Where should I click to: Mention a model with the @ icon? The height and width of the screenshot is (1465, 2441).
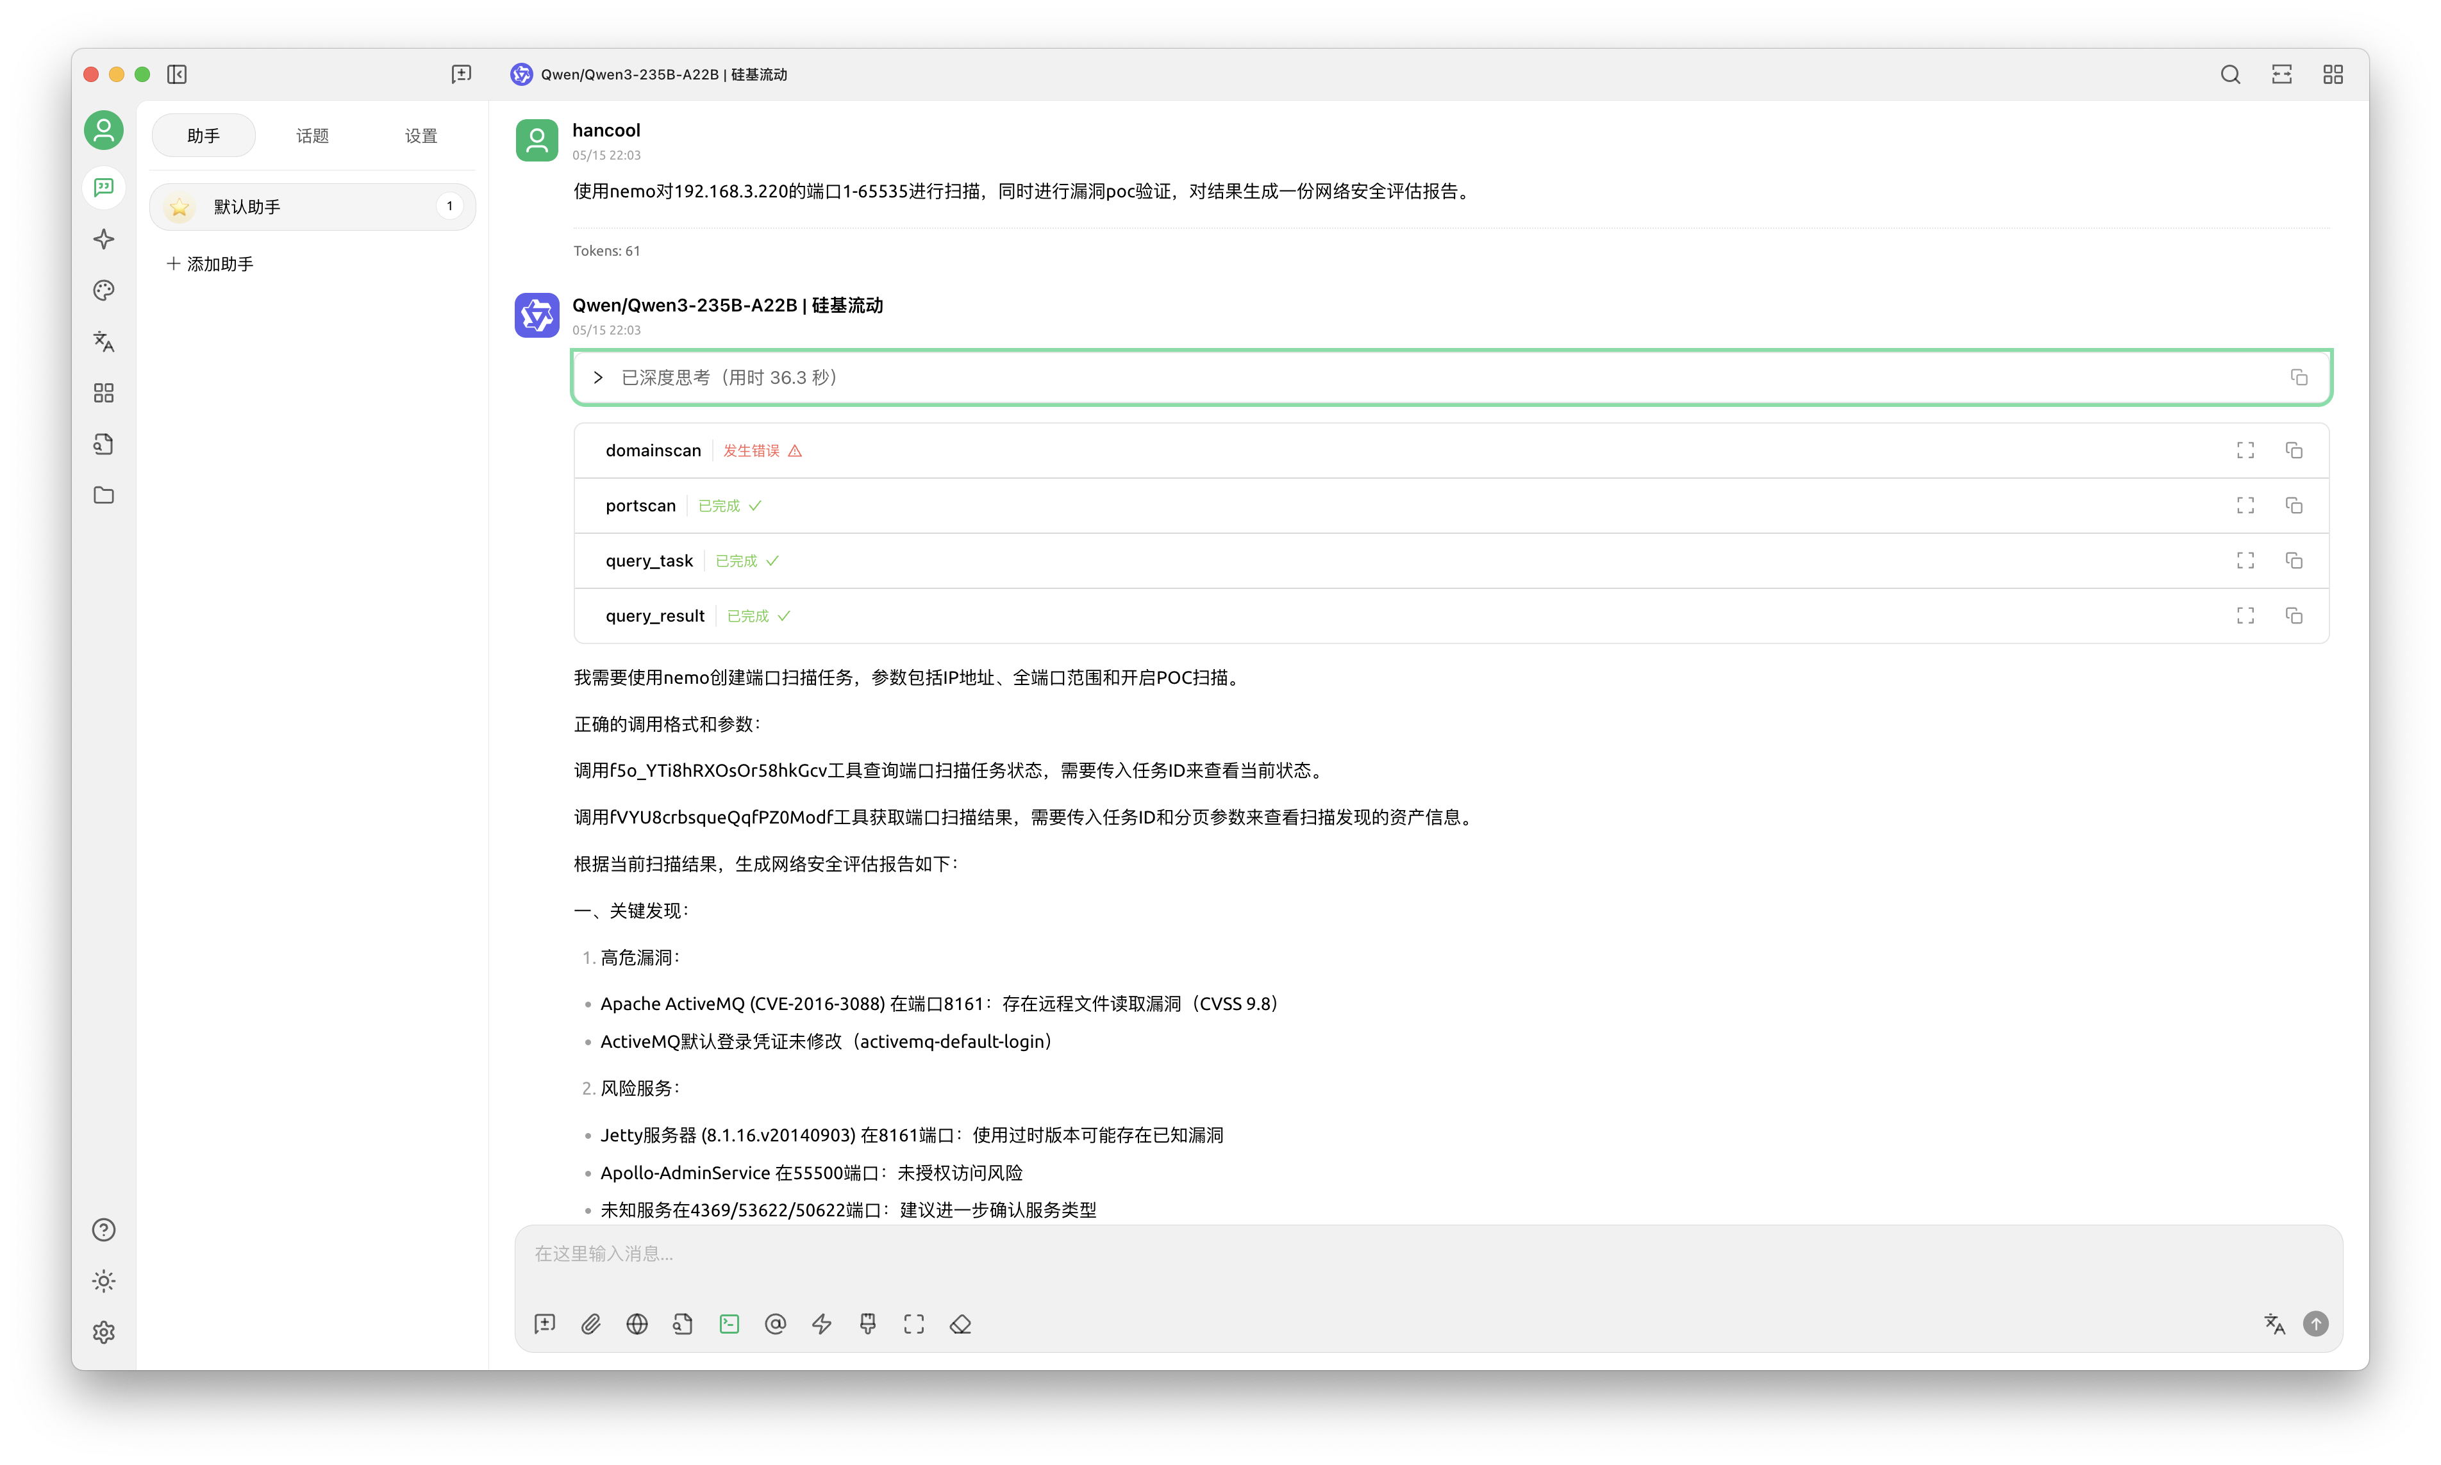pos(775,1324)
